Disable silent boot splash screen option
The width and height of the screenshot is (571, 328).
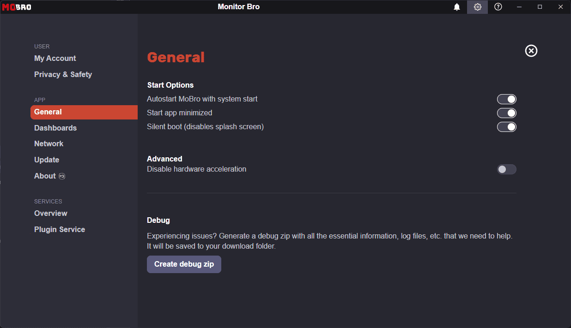(507, 126)
